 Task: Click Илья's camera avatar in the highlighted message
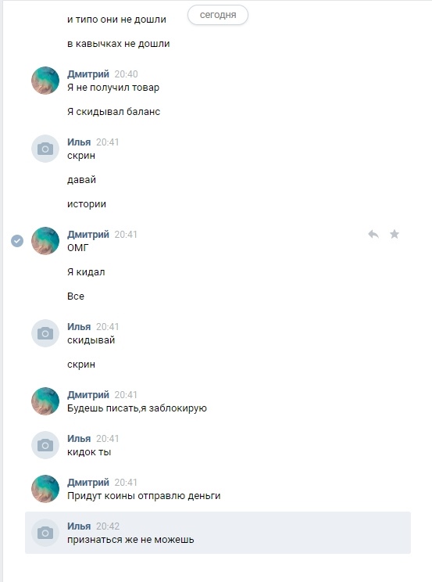pos(45,533)
